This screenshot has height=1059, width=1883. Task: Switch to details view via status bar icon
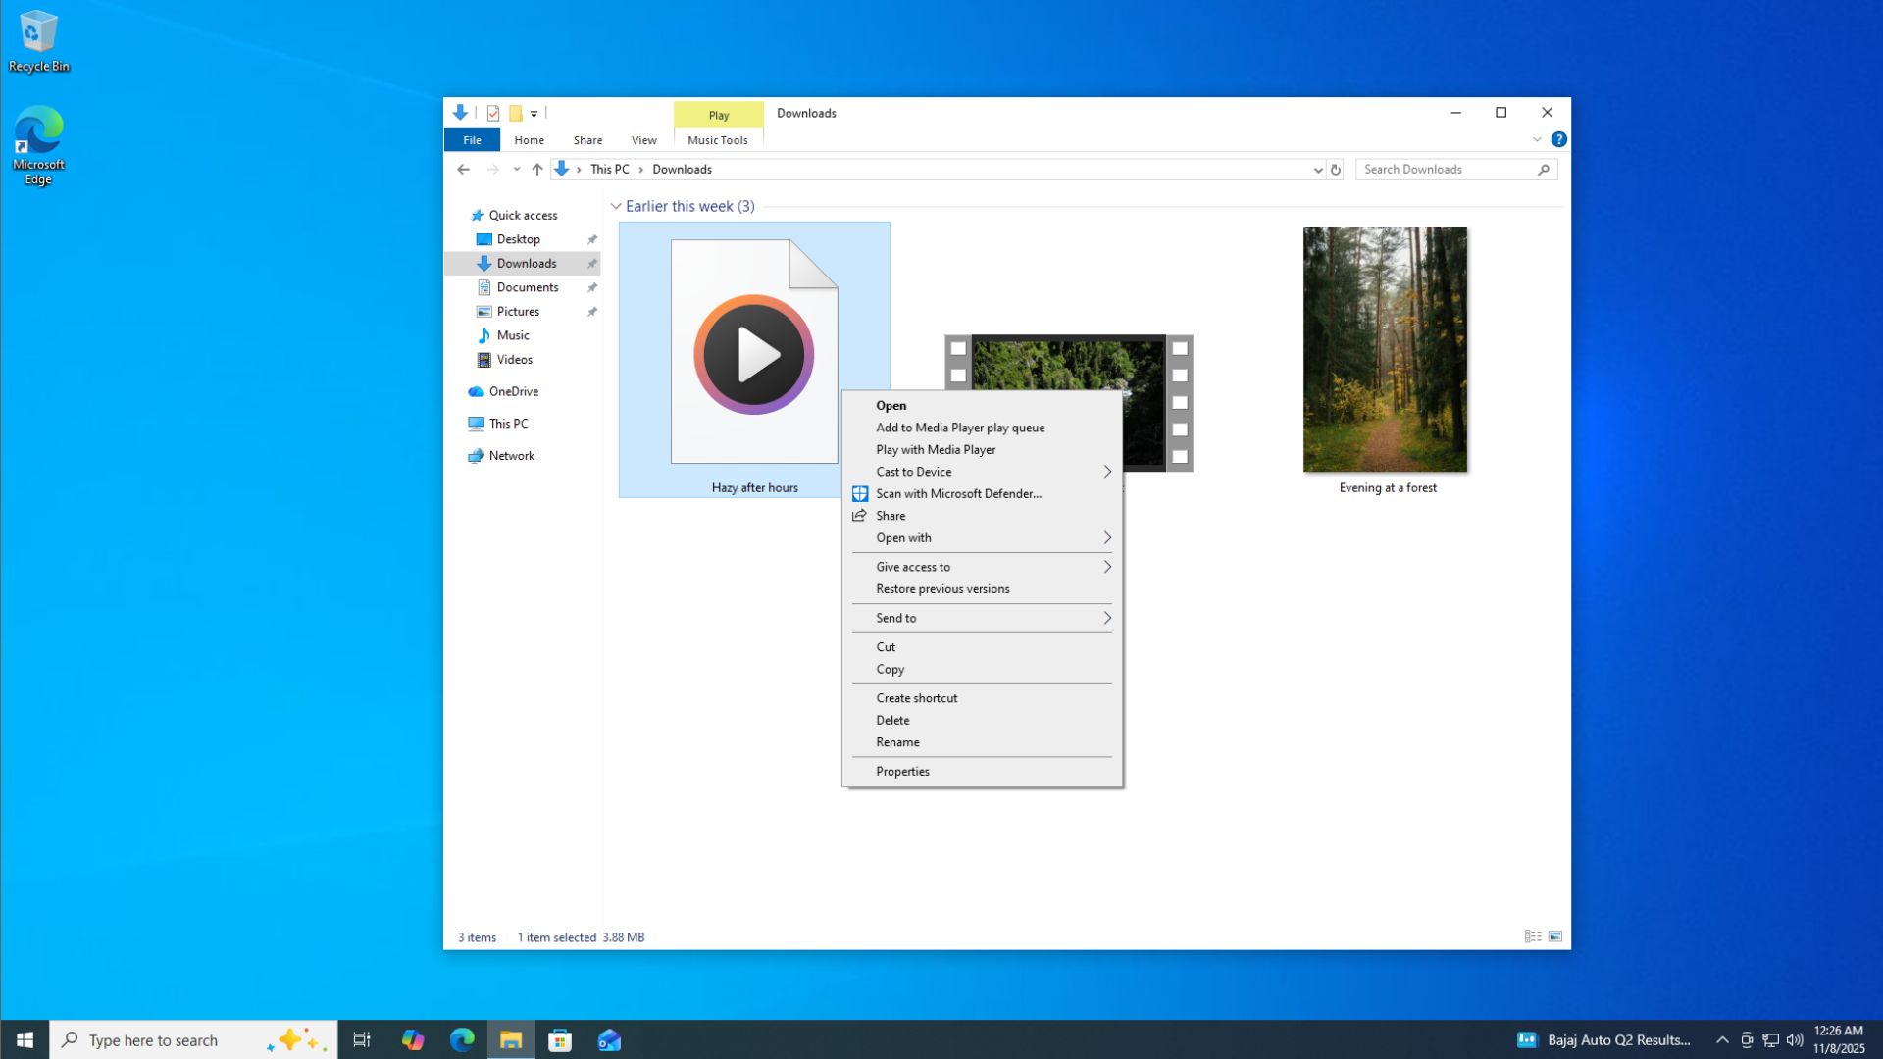coord(1533,936)
